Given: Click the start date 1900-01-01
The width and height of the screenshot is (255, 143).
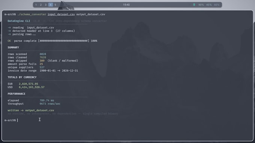Looking at the screenshot, I should (x=48, y=71).
